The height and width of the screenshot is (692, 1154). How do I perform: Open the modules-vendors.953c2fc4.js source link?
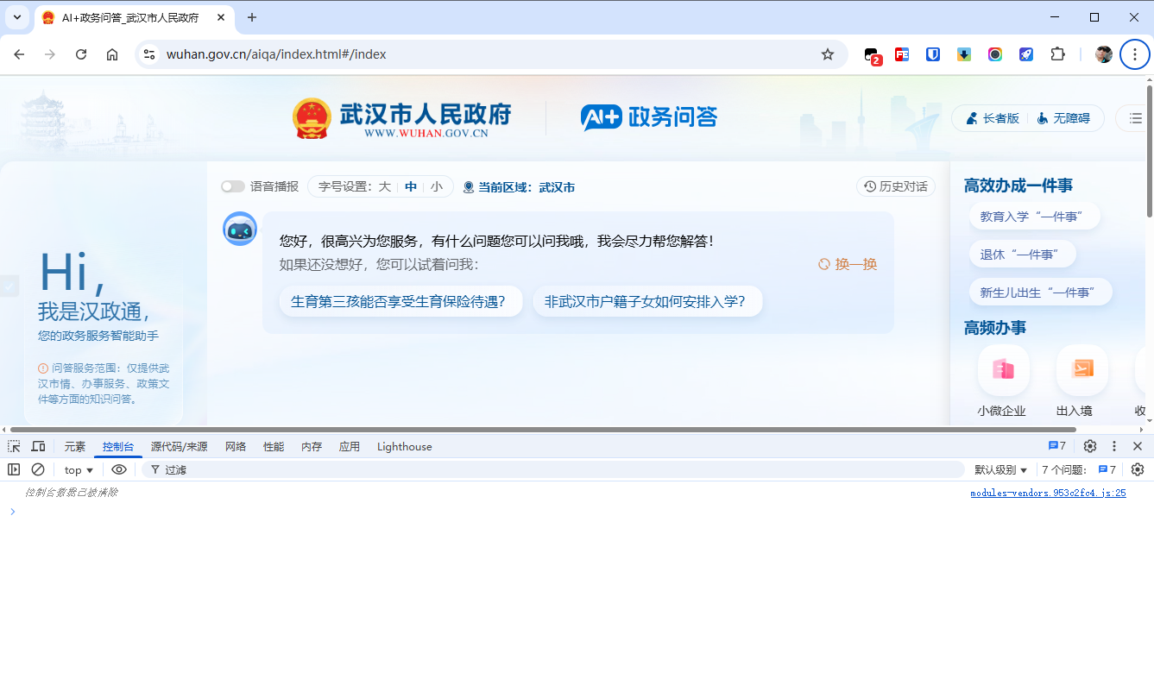[1048, 492]
